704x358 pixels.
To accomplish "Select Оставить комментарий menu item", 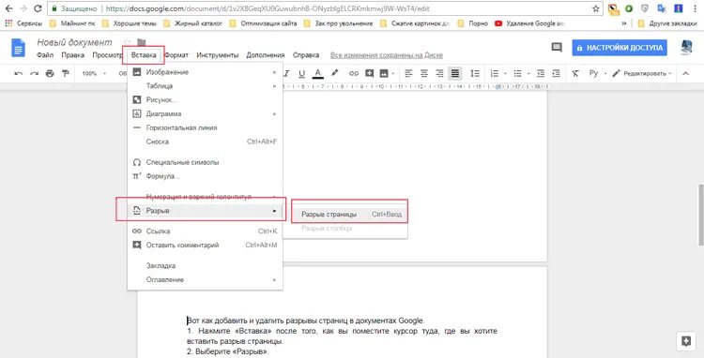I will [x=206, y=246].
